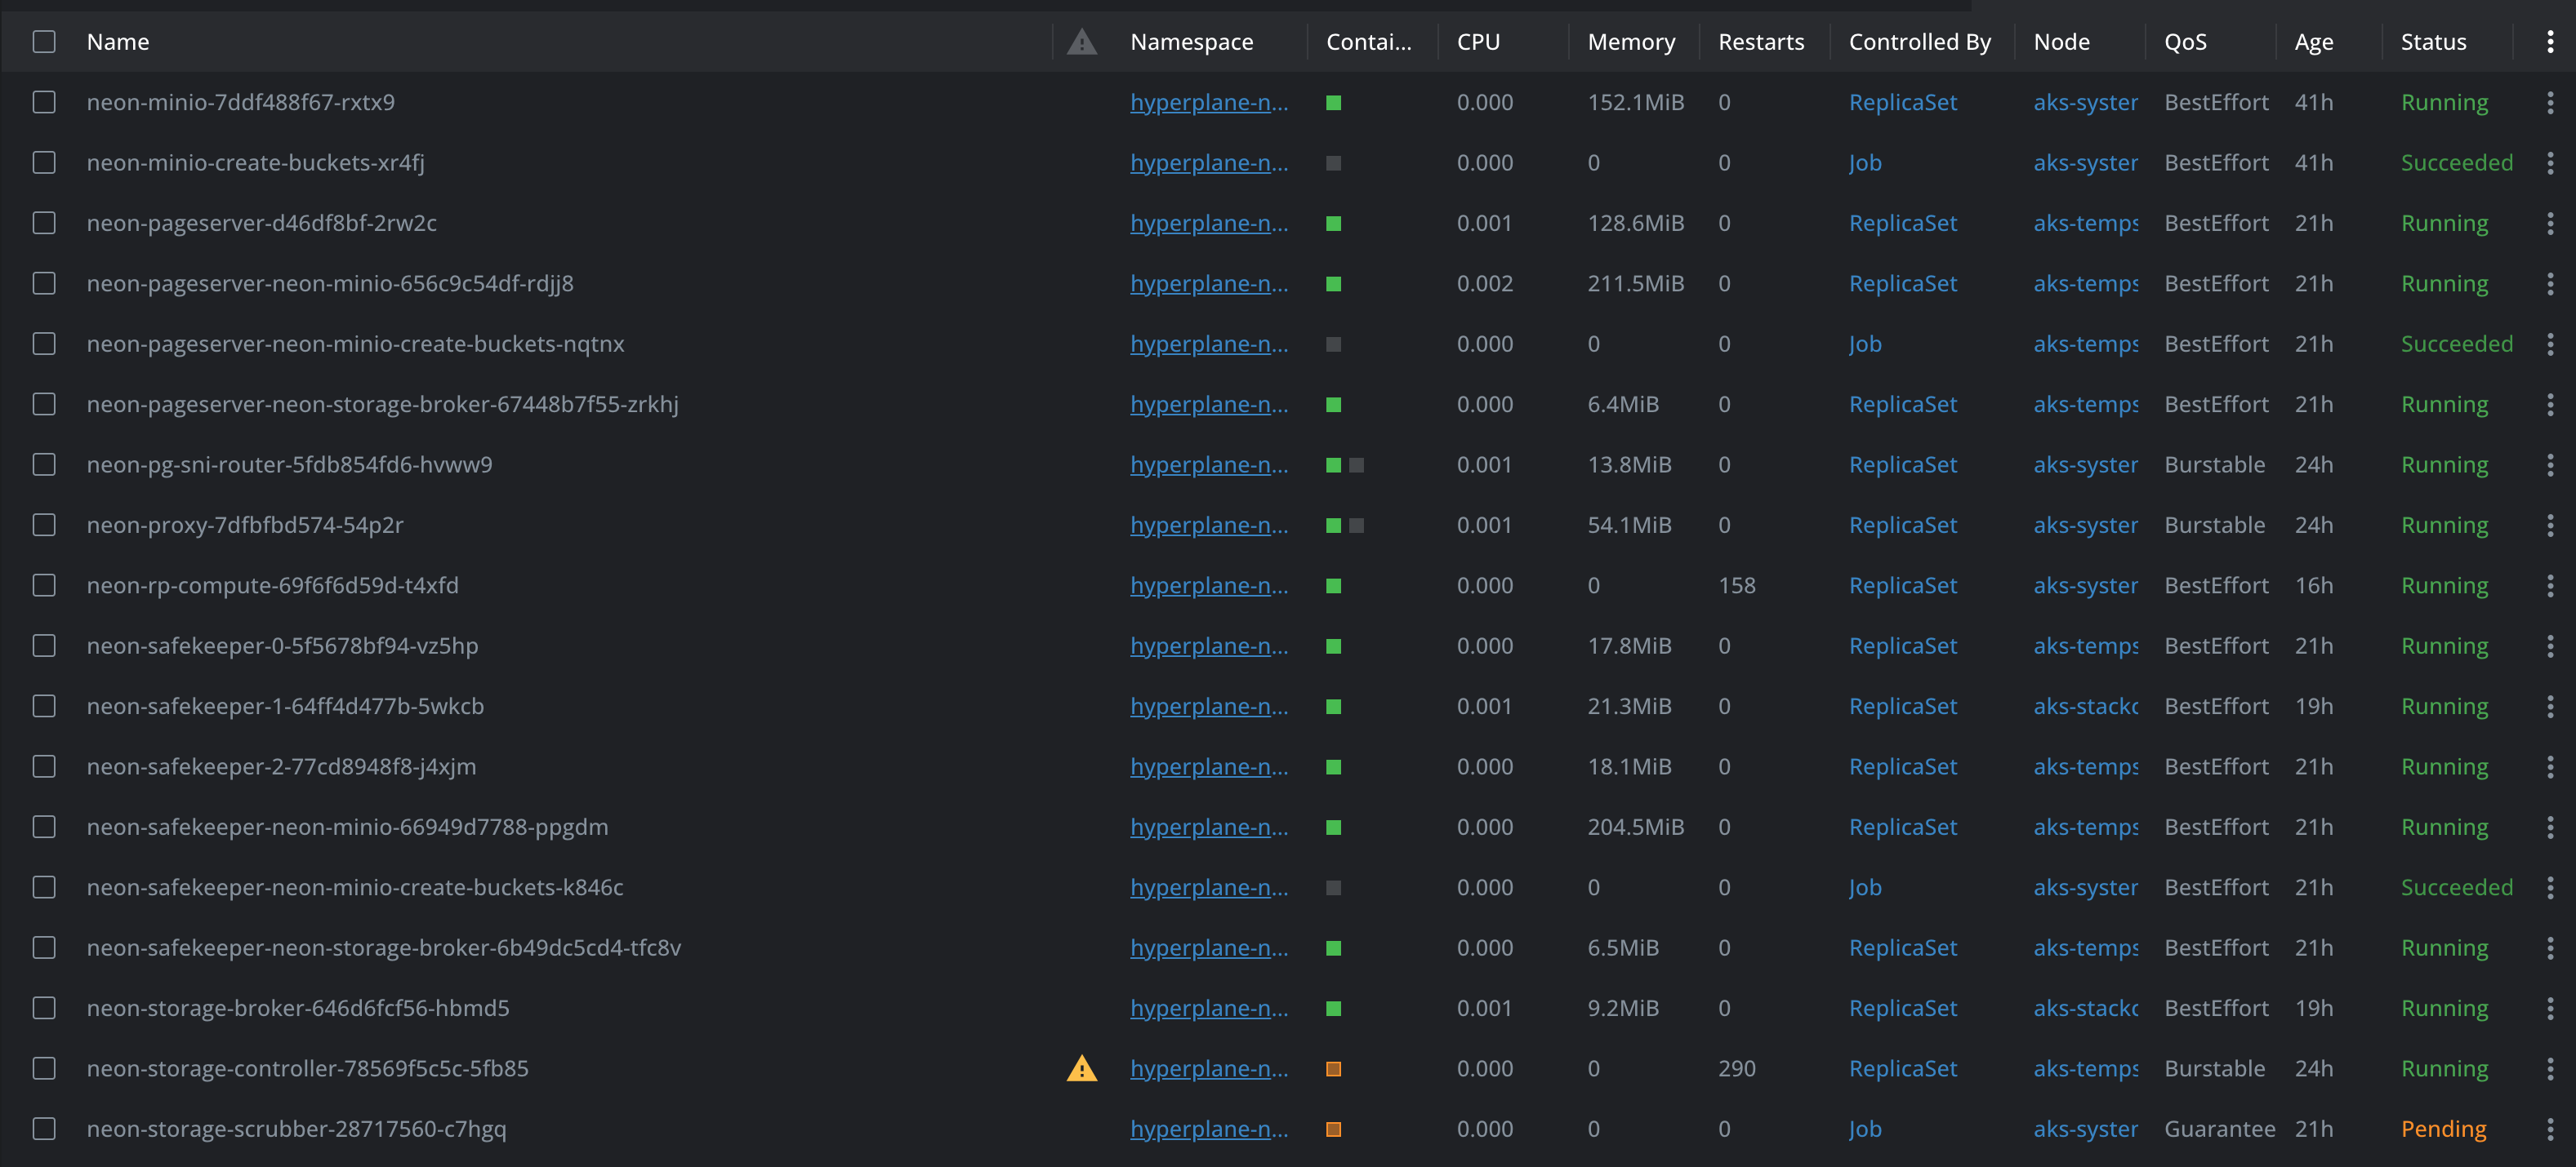The width and height of the screenshot is (2576, 1167).
Task: Open row menu for neon-rp-compute pod
Action: pyautogui.click(x=2549, y=585)
